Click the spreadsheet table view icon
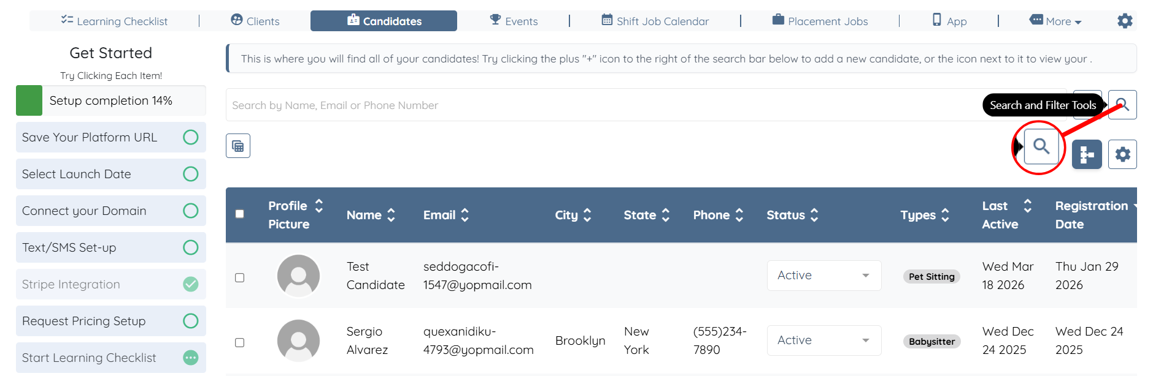Viewport: 1153px width, 376px height. point(238,146)
